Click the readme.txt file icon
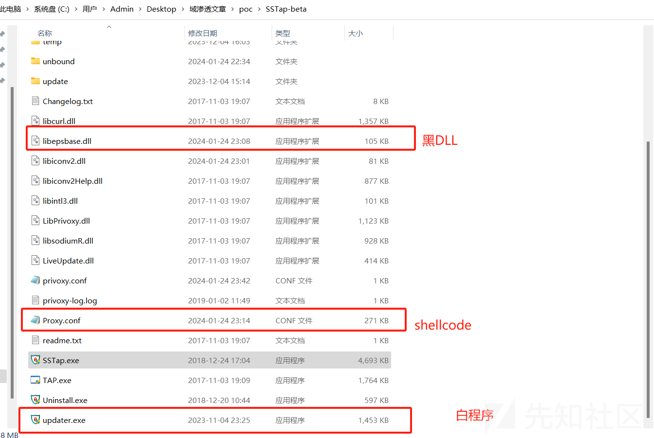 [35, 340]
